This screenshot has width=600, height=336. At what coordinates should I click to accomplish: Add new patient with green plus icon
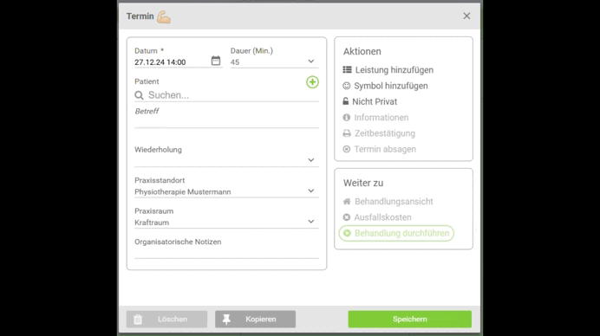coord(312,81)
